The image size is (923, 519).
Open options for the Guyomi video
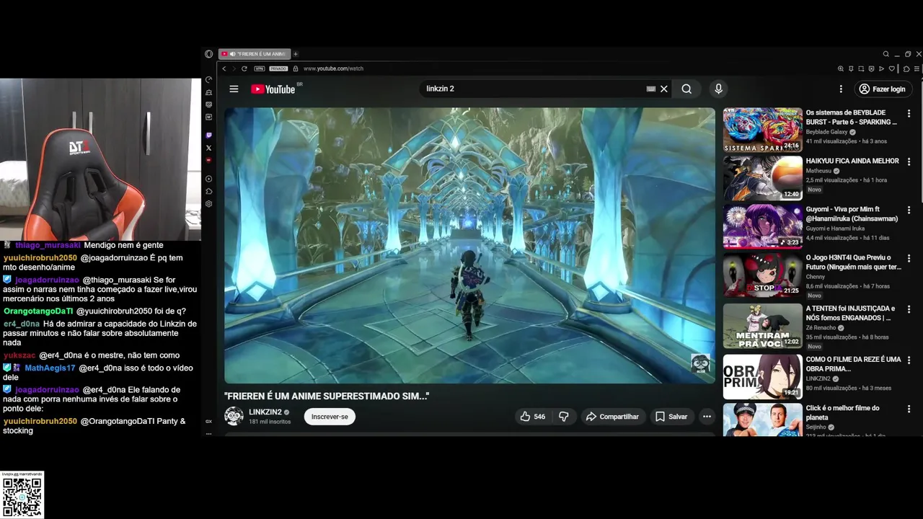909,210
